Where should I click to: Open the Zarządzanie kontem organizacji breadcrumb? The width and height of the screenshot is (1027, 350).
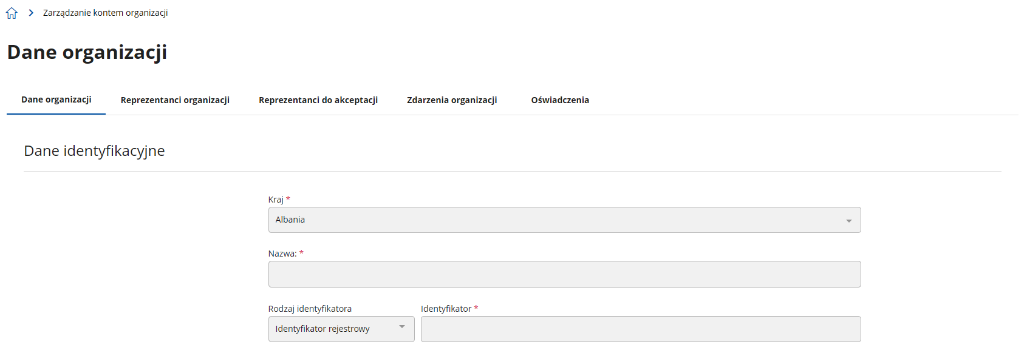[x=105, y=13]
